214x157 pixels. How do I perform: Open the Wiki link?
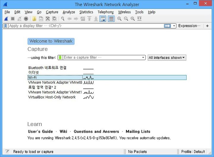coord(63,132)
